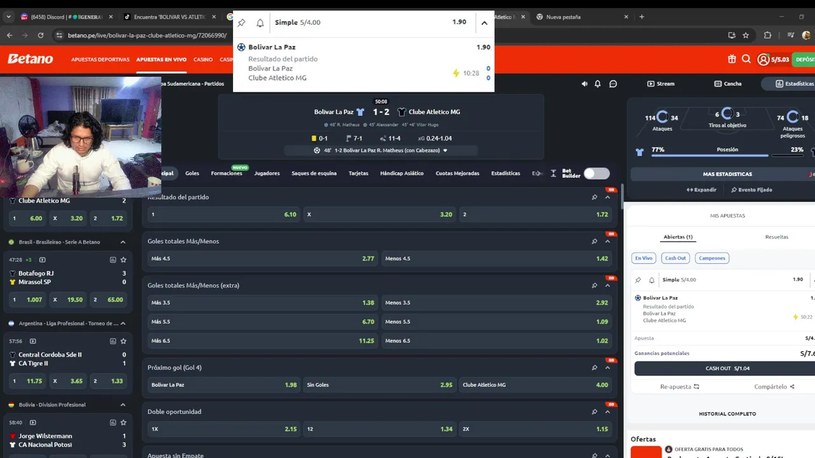Screen dimensions: 815x458
Task: Pin the Resultado del partido market
Action: tap(594, 197)
